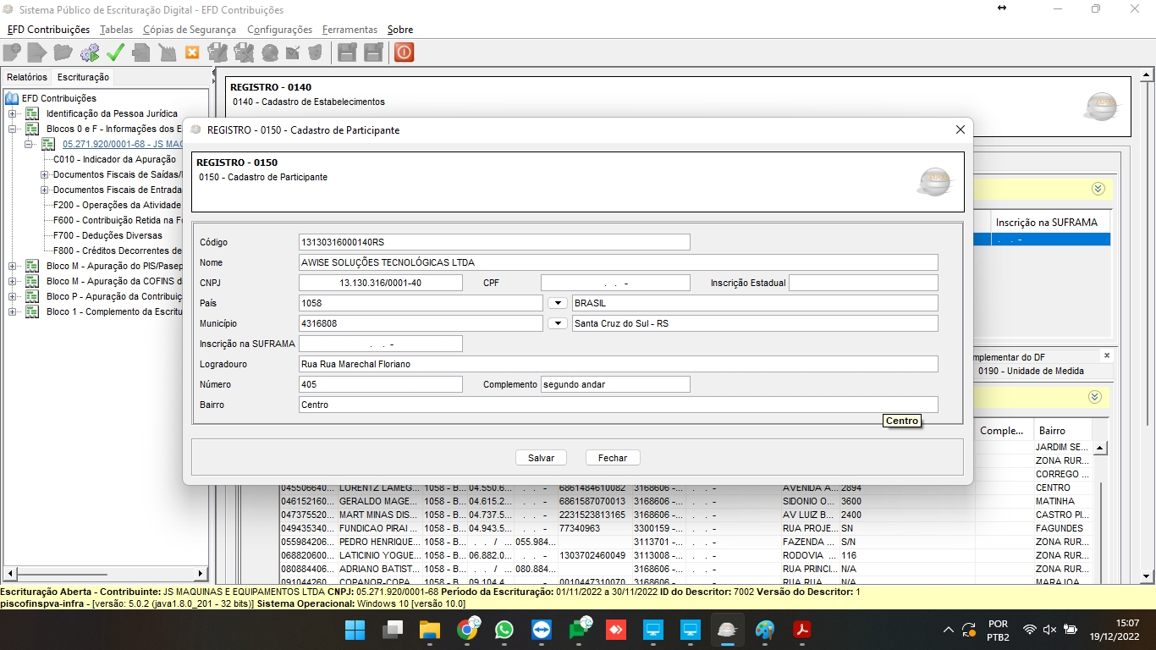The width and height of the screenshot is (1156, 650).
Task: Click the EFD Contribuições tree root icon
Action: pos(12,98)
